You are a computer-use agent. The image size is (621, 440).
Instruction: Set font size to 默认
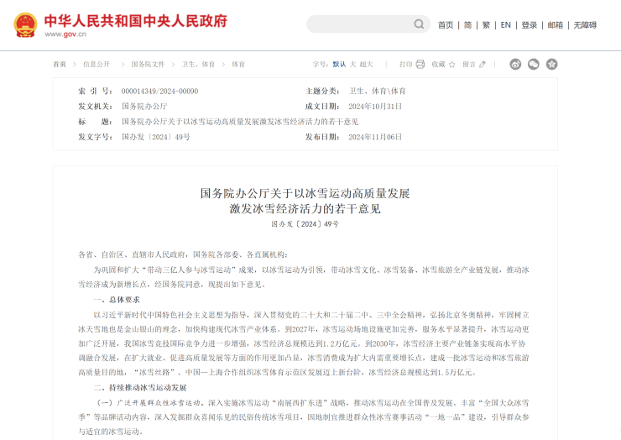(339, 64)
